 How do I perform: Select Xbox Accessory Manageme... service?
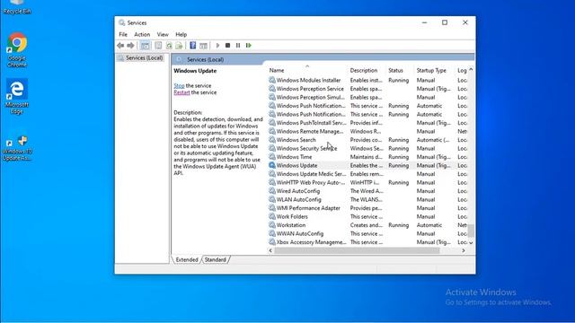[367, 242]
